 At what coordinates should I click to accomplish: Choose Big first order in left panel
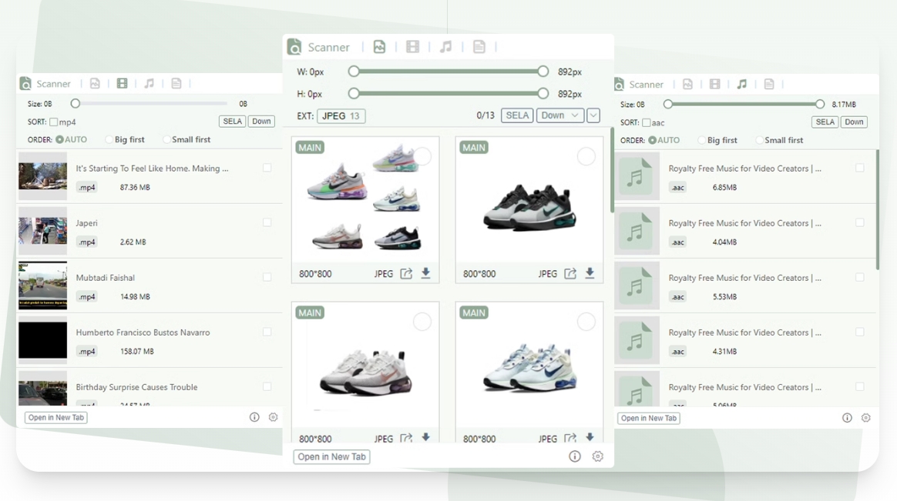[x=109, y=139]
